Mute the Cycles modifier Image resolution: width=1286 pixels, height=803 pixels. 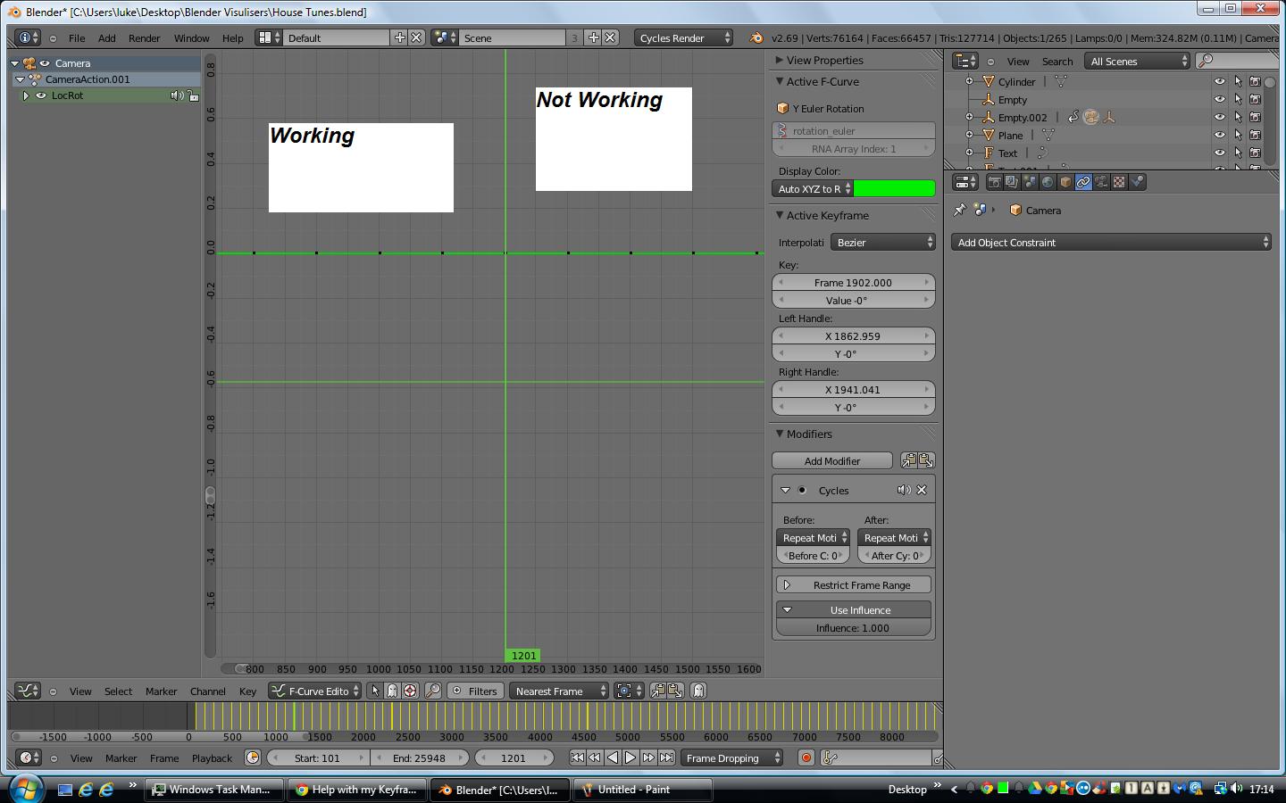pyautogui.click(x=904, y=490)
